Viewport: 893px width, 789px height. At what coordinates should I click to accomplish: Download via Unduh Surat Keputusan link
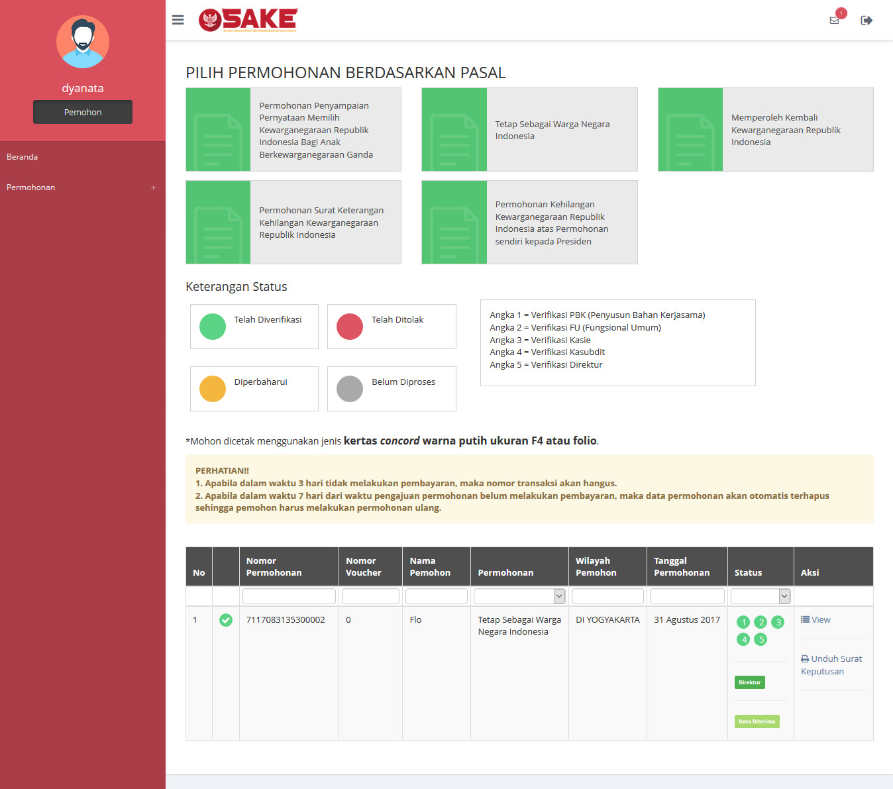tap(831, 665)
